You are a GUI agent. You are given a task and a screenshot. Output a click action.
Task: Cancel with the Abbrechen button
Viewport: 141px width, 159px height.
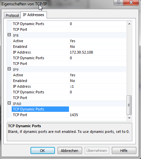(x=70, y=151)
